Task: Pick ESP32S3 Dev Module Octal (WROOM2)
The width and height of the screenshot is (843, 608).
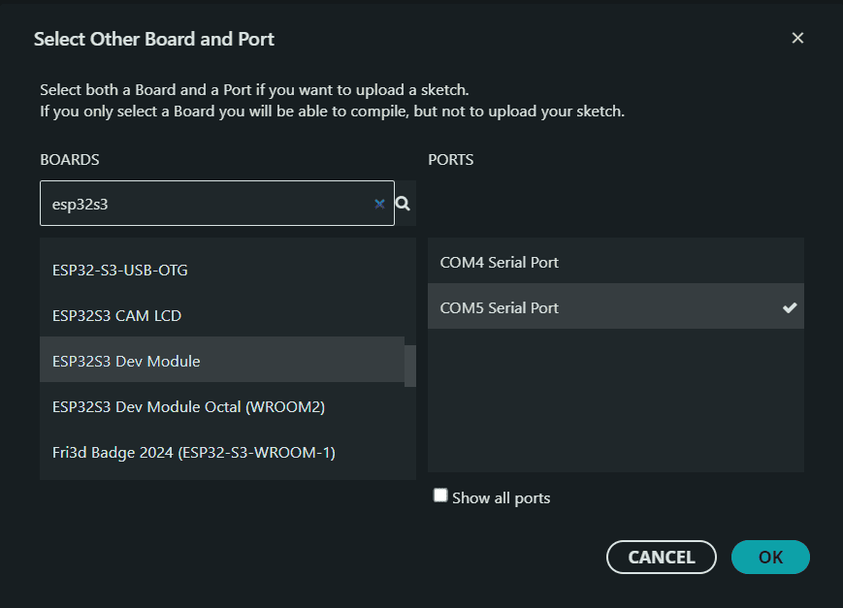Action: click(222, 406)
